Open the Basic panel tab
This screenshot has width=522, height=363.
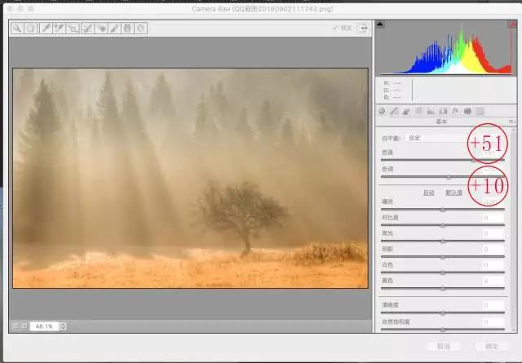tap(382, 111)
